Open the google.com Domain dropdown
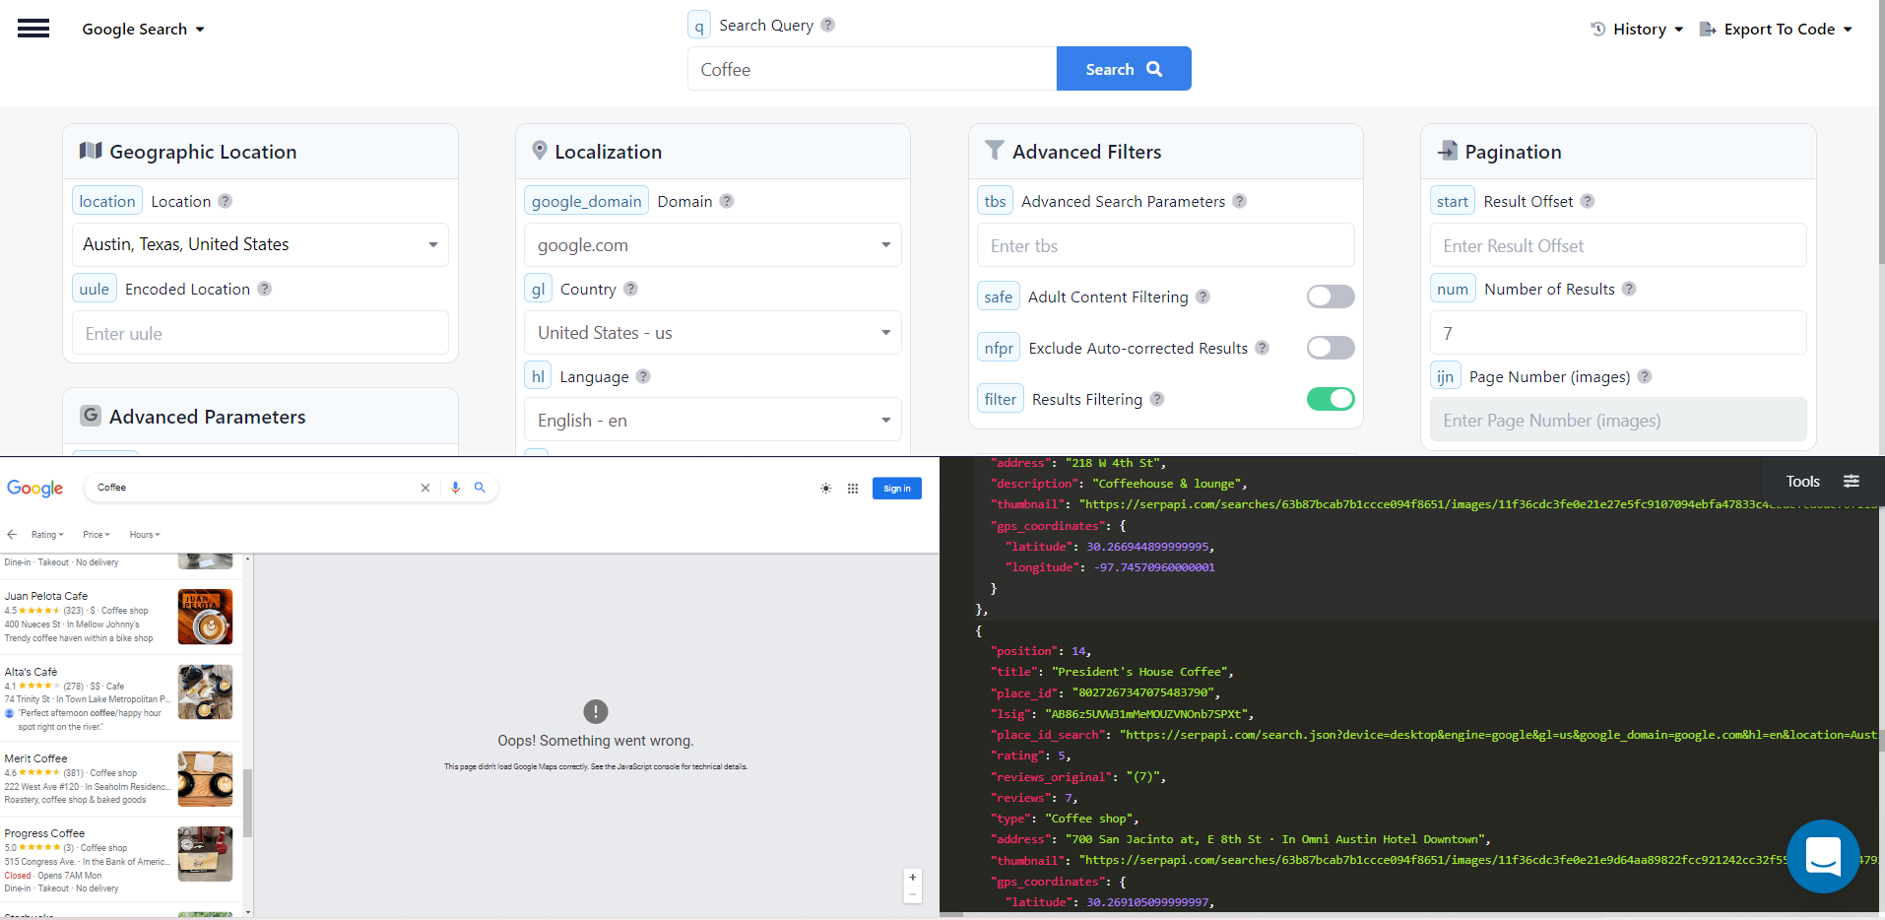Screen dimensions: 1885x920 pos(711,244)
